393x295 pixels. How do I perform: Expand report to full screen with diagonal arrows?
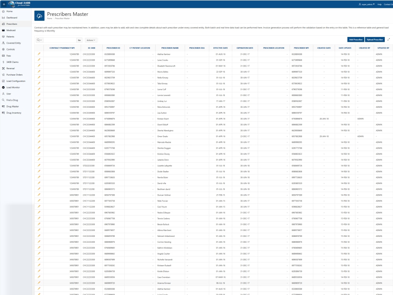point(389,39)
